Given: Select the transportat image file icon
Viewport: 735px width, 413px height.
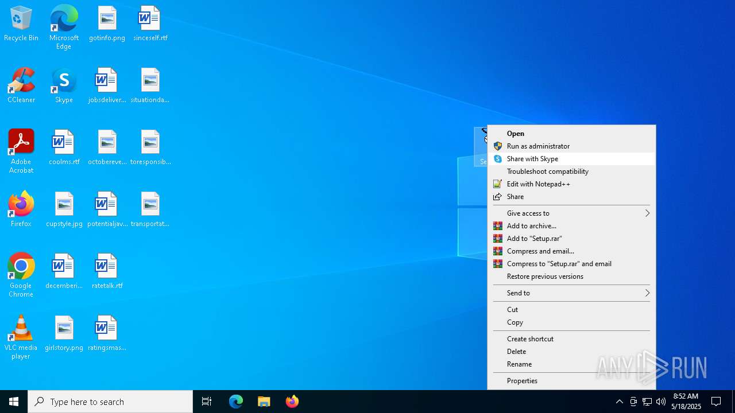Looking at the screenshot, I should (x=150, y=210).
